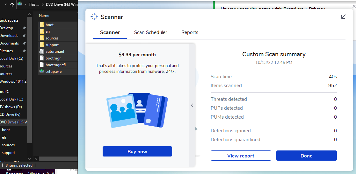Click the Scanner crosshair icon
Image resolution: width=356 pixels, height=174 pixels.
click(94, 17)
